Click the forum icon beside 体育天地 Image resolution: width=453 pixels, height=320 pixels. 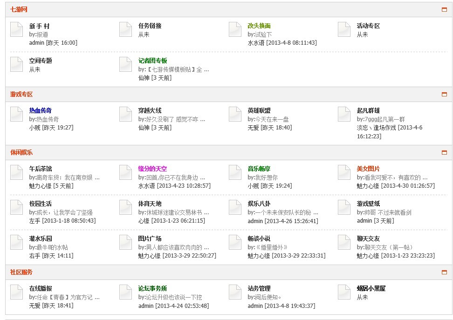tap(126, 207)
